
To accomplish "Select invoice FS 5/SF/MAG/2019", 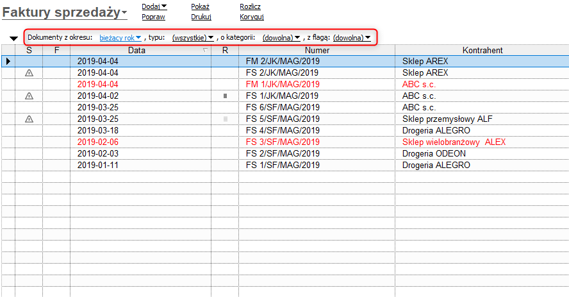I will (283, 119).
